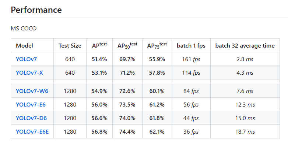The width and height of the screenshot is (288, 145).
Task: Click the 161 fps cell
Action: coord(191,59)
